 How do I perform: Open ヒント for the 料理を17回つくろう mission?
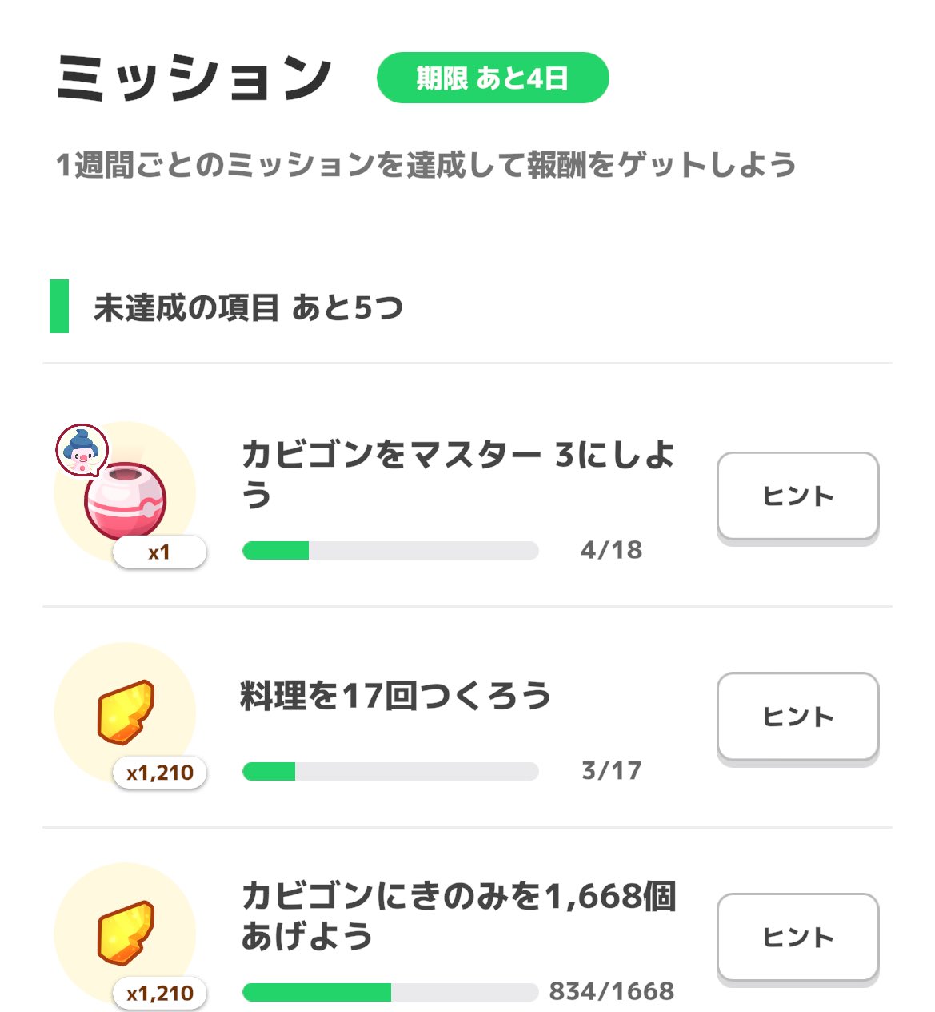[797, 717]
